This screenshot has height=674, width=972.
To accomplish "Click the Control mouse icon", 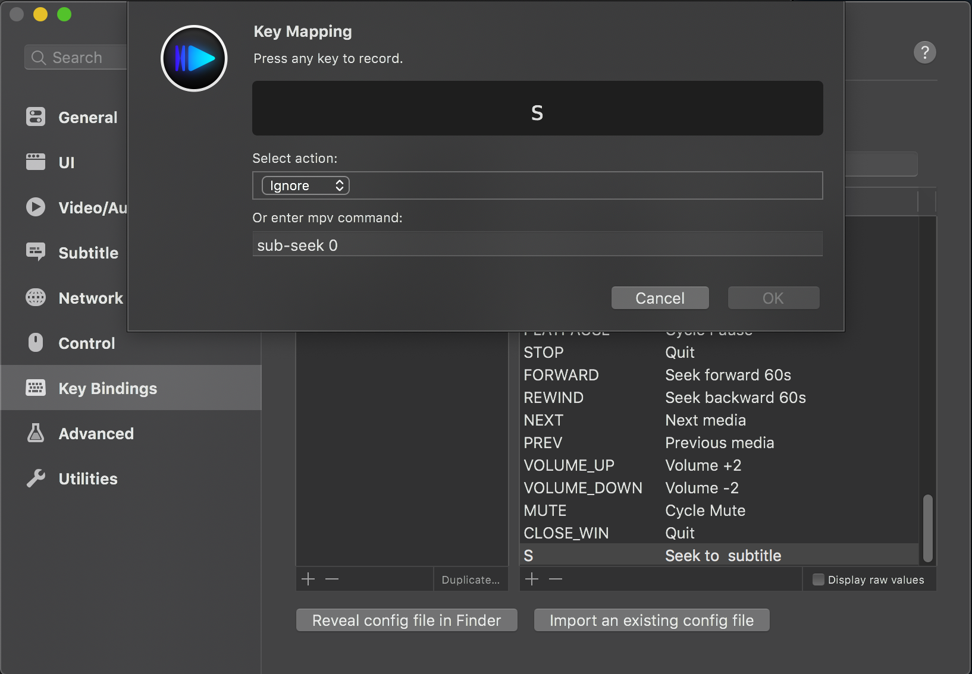I will point(36,343).
